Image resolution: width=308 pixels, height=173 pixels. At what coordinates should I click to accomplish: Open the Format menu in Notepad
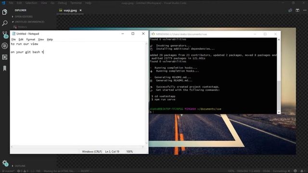coord(31,39)
